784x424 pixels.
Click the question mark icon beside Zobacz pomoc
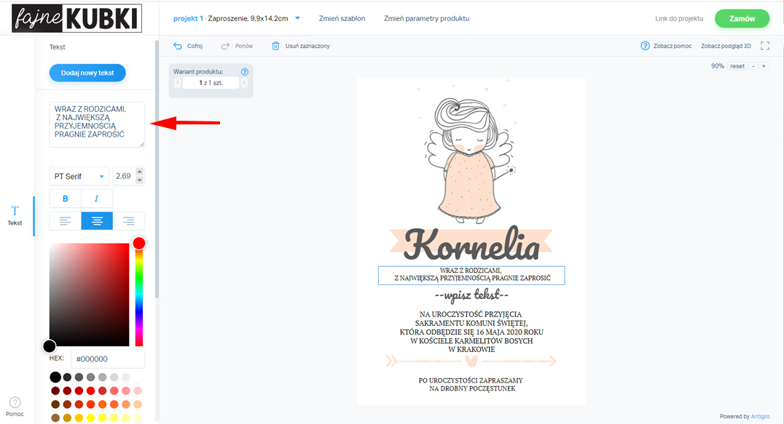pyautogui.click(x=645, y=46)
